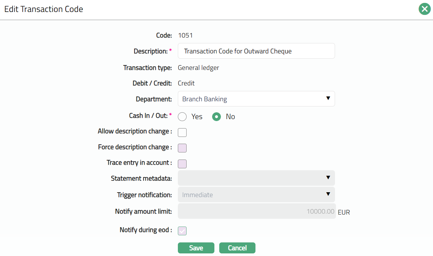The width and height of the screenshot is (433, 256).
Task: Click the Department field label
Action: click(154, 99)
